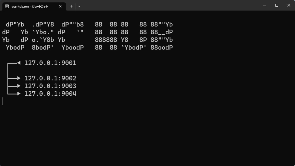Image resolution: width=295 pixels, height=166 pixels.
Task: Click the maximize icon in the title bar
Action: [276, 5]
